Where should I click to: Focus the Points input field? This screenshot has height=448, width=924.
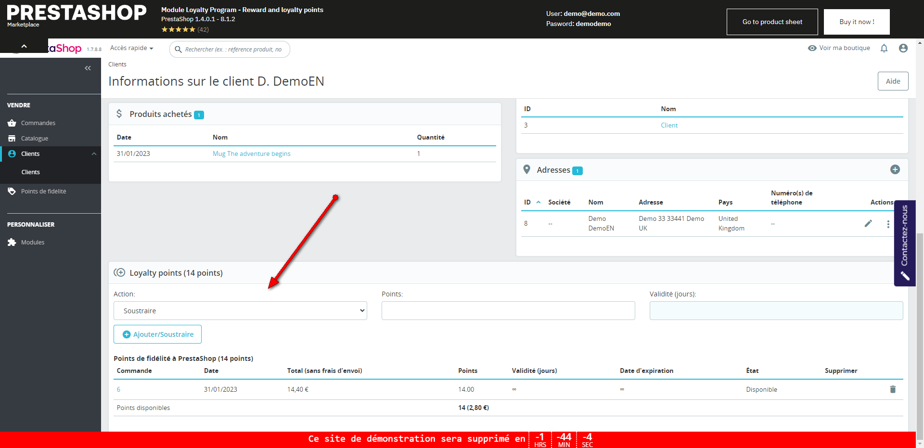click(508, 311)
